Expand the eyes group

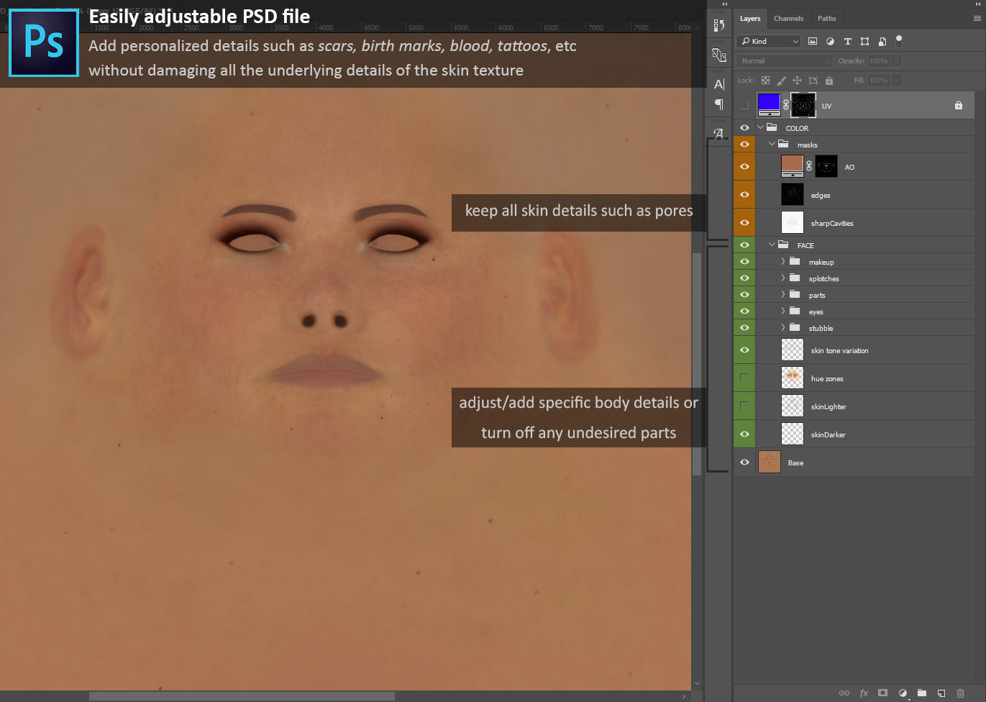783,311
